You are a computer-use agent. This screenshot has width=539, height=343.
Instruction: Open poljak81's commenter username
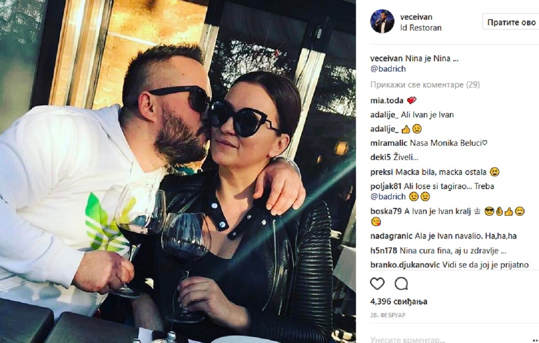tap(384, 187)
